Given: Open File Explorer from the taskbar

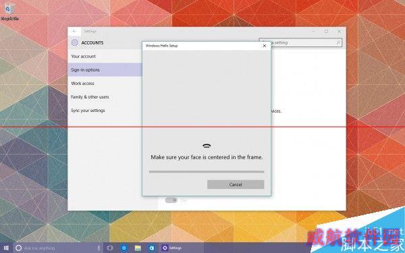Looking at the screenshot, I should pos(138,248).
